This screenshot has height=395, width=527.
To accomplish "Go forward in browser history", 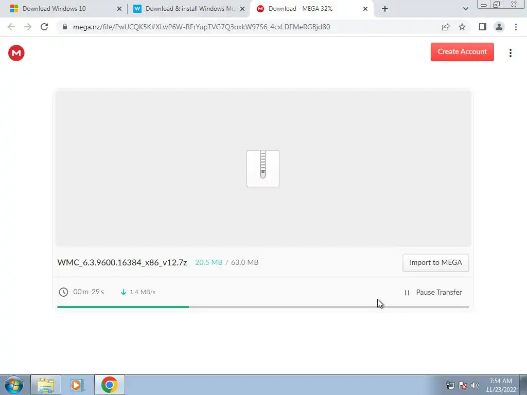I will 28,27.
